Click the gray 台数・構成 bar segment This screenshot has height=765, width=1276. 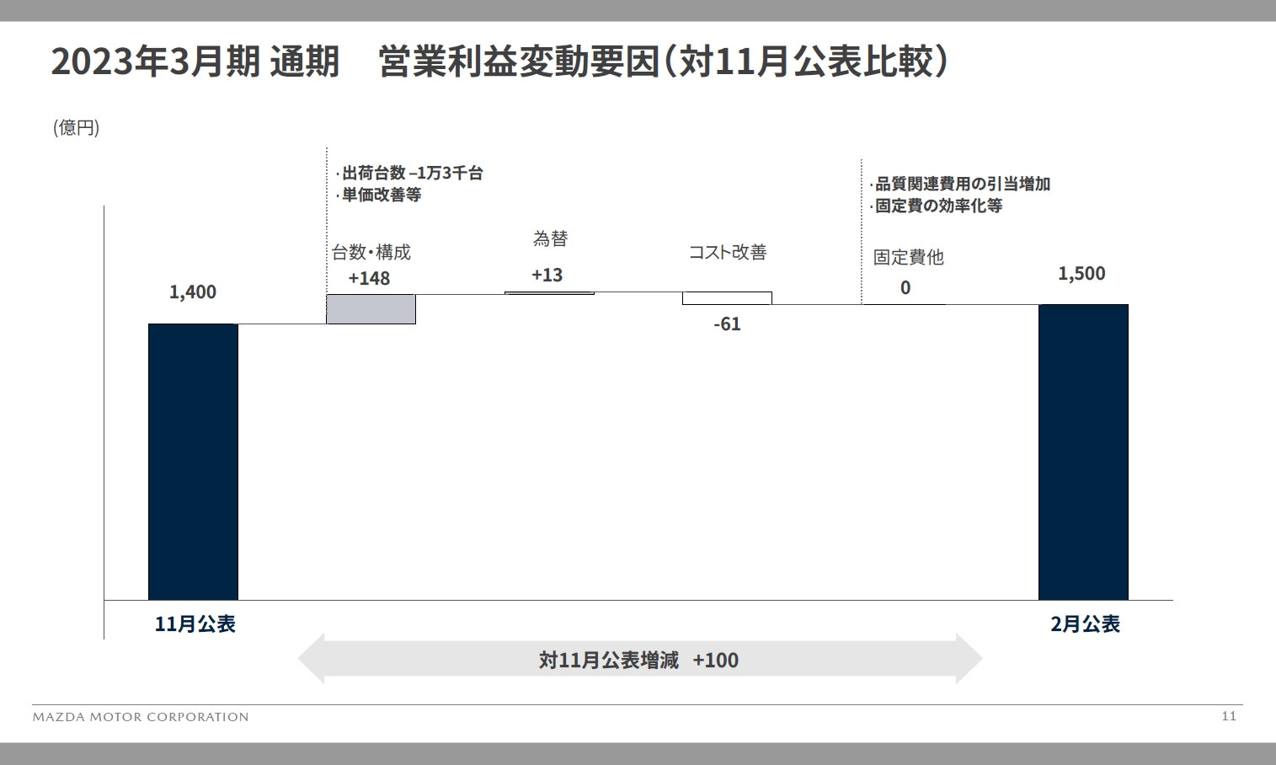click(371, 310)
